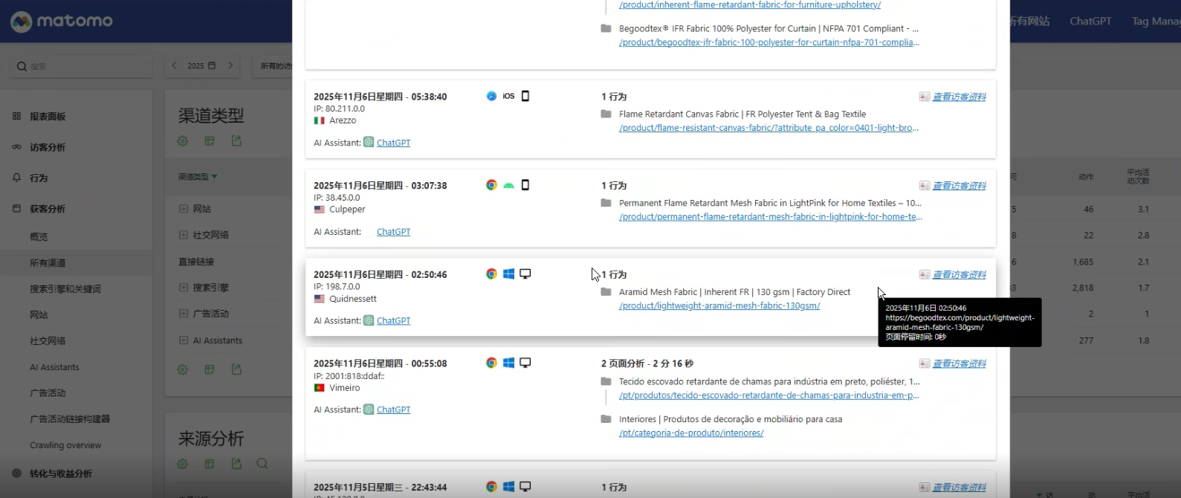This screenshot has height=498, width=1181.
Task: Click the Italy flag next to Arezzo
Action: click(x=320, y=120)
